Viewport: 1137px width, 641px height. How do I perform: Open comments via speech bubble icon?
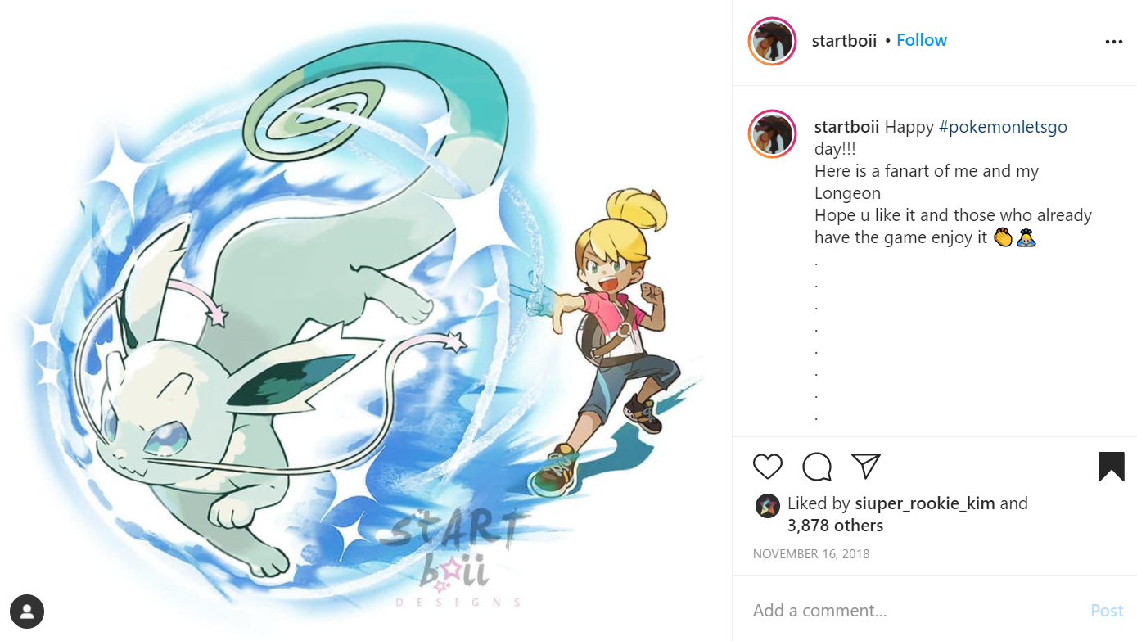(817, 467)
